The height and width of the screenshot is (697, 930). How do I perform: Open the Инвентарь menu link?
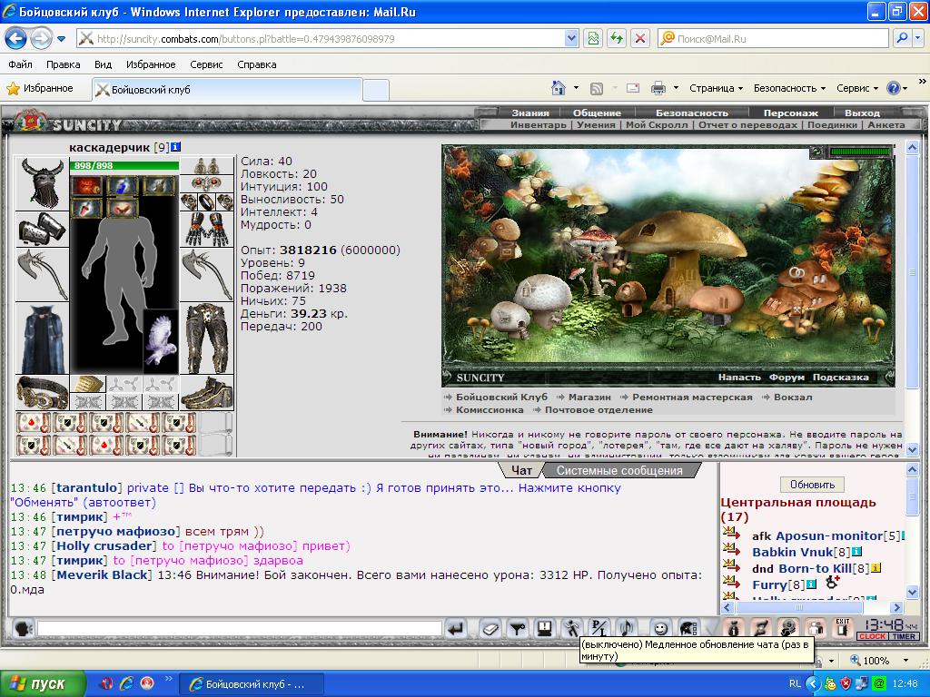pos(538,125)
